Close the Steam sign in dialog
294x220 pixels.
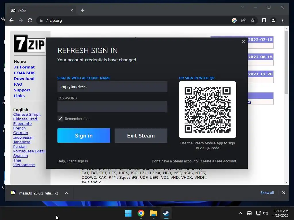point(243,41)
